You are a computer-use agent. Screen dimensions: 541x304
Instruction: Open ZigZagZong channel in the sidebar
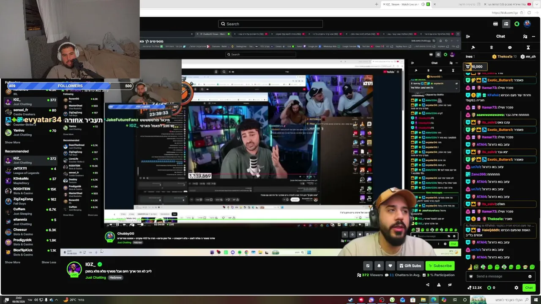30,201
